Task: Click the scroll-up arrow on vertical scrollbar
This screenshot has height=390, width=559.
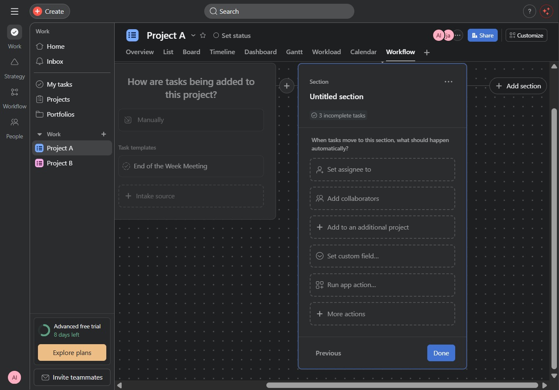Action: [x=554, y=66]
